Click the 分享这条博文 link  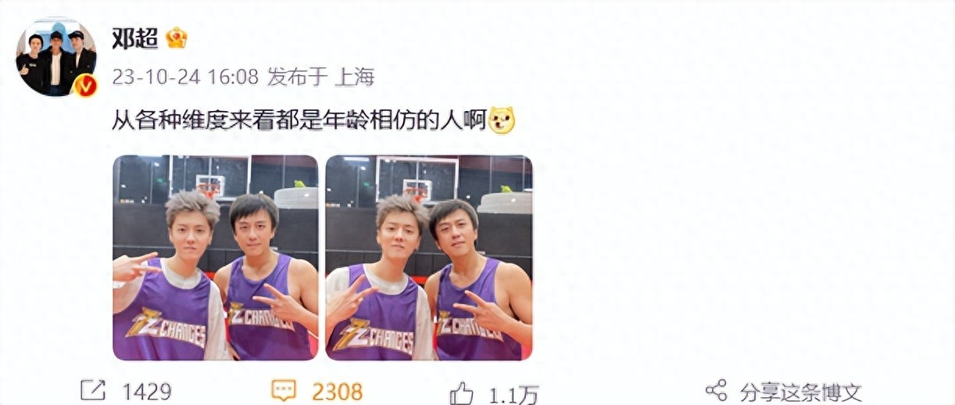click(801, 391)
